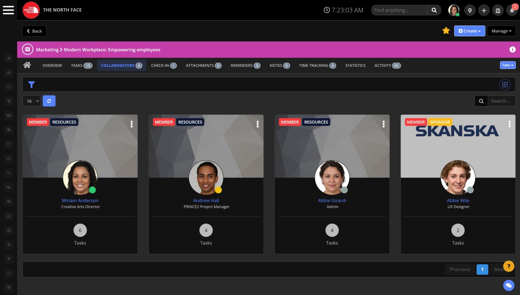Open the filter funnel icon
Viewport: 520px width, 295px height.
(31, 85)
